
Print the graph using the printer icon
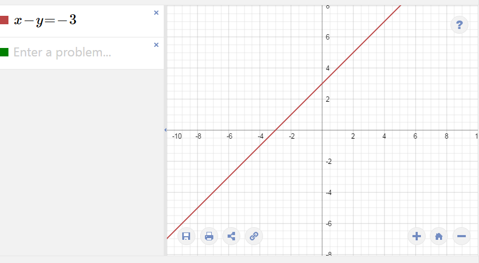tap(209, 236)
